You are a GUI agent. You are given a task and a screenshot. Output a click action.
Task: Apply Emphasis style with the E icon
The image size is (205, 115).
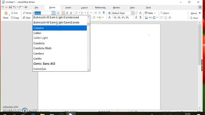pyautogui.click(x=136, y=18)
